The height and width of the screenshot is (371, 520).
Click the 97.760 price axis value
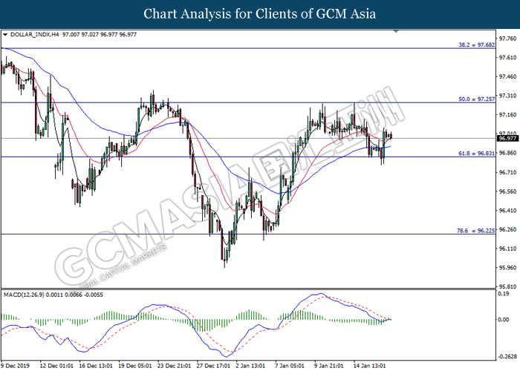tap(508, 39)
